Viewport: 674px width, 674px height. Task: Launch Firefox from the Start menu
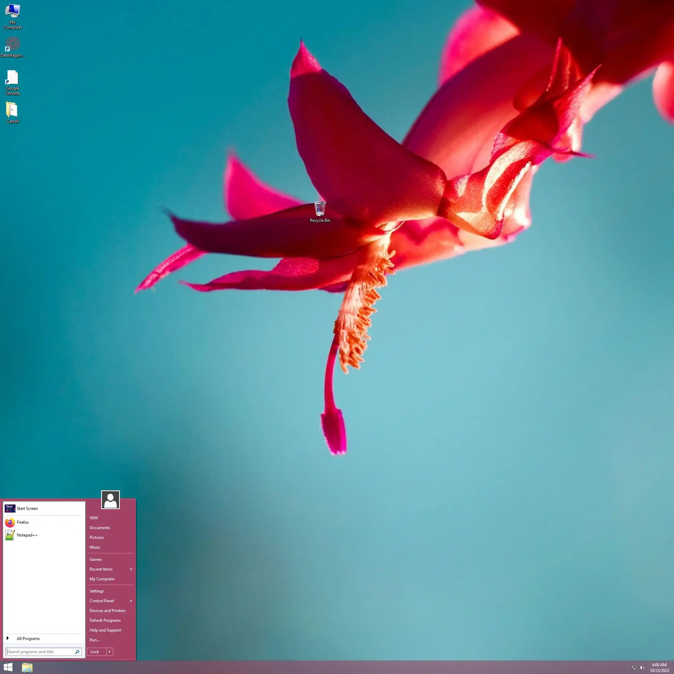tap(23, 522)
